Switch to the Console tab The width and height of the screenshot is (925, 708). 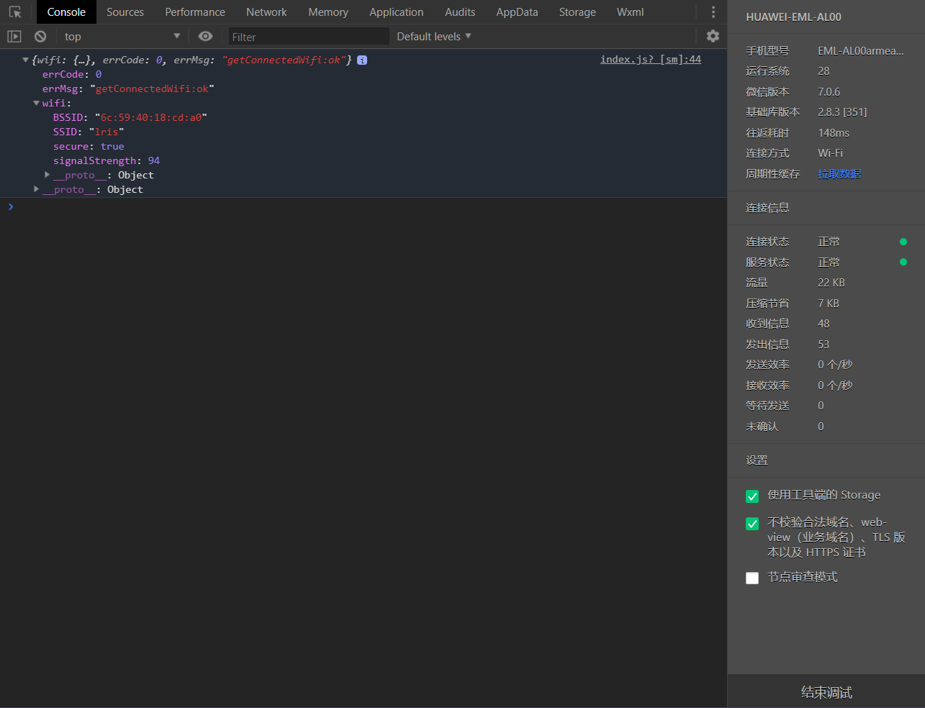[x=66, y=12]
